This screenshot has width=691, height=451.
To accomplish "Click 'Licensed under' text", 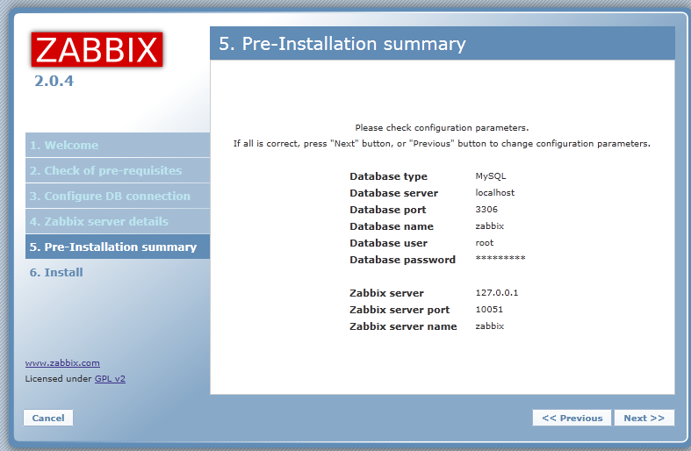I will click(x=58, y=379).
